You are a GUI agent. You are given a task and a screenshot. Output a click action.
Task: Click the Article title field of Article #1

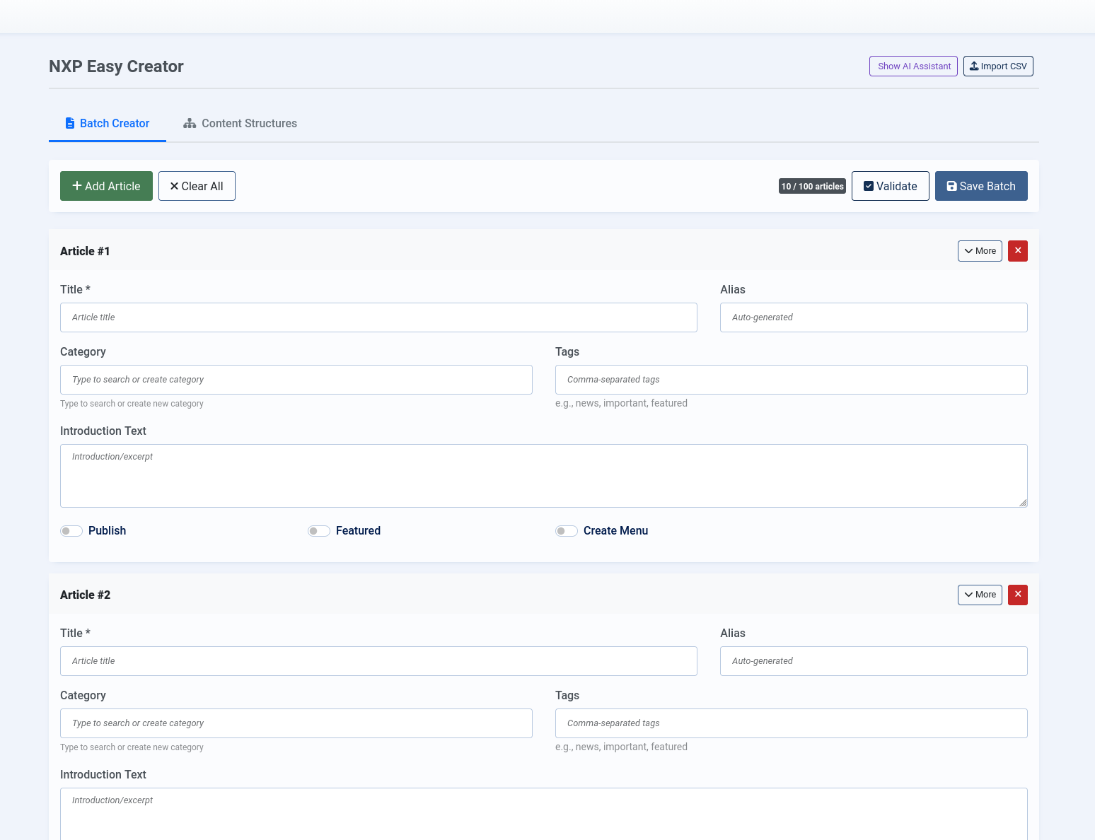[x=378, y=317]
